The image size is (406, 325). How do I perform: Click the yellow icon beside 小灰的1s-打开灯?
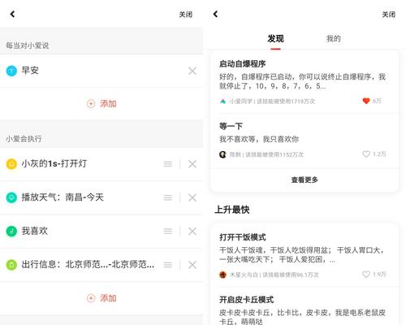tap(11, 164)
